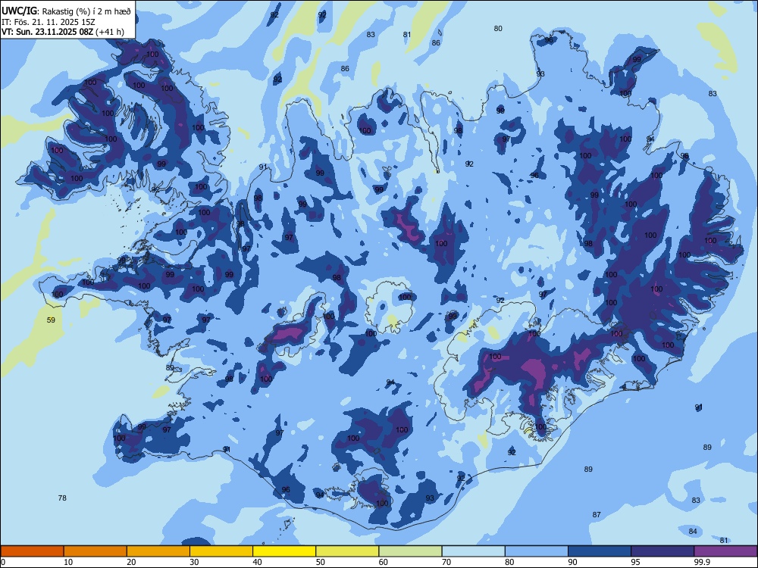Screen dimensions: 758x568
Task: Select the amber 30–40 legend swatch
Action: point(221,551)
